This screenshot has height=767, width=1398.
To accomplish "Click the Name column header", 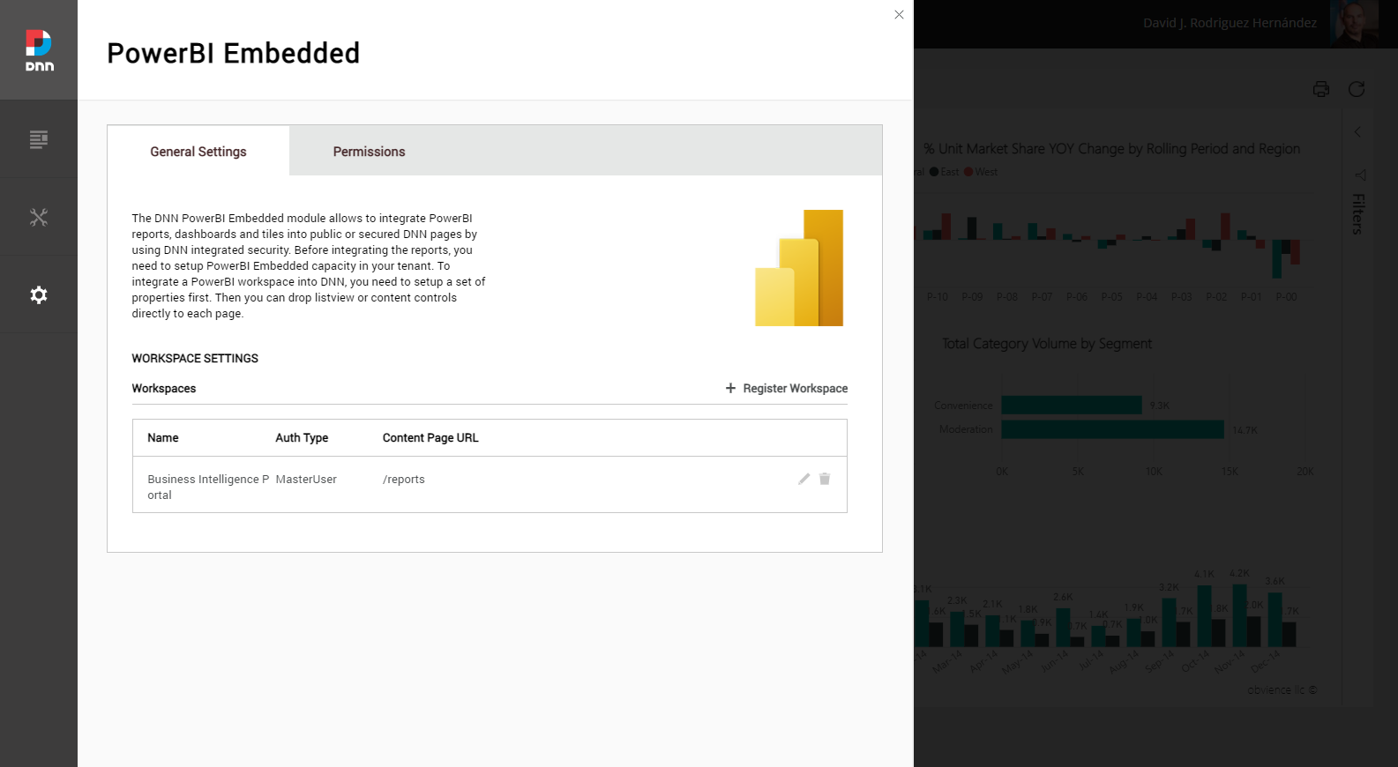I will pos(163,438).
